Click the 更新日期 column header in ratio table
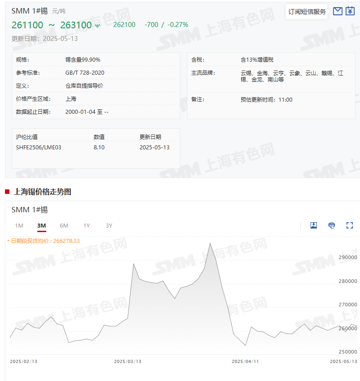Viewport: 360px width, 381px height. tap(150, 137)
